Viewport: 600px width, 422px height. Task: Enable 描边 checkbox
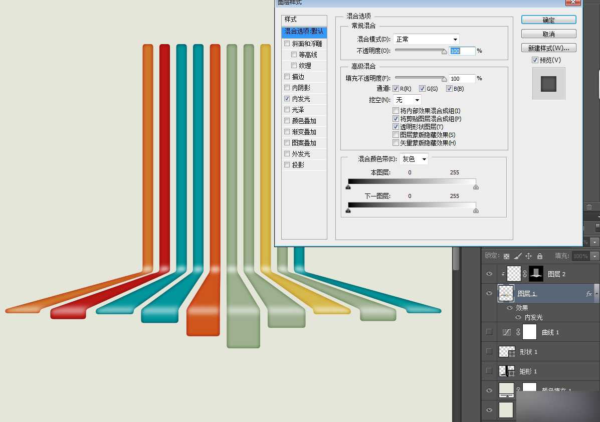pos(287,77)
